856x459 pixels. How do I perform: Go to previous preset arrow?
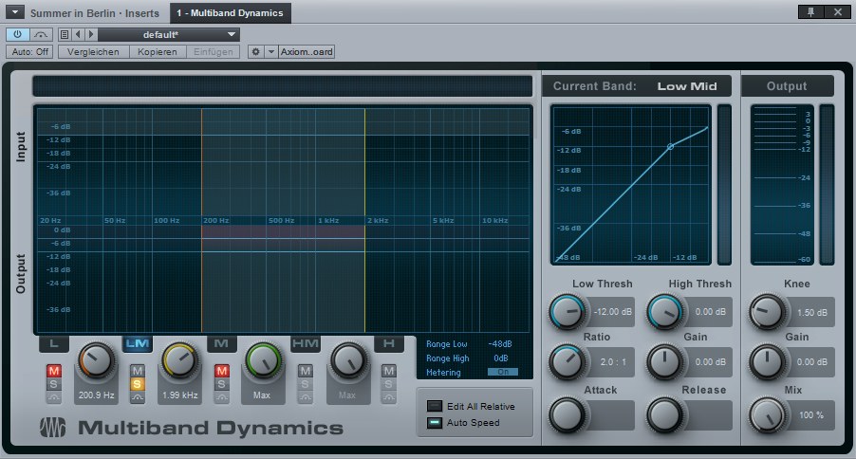78,34
